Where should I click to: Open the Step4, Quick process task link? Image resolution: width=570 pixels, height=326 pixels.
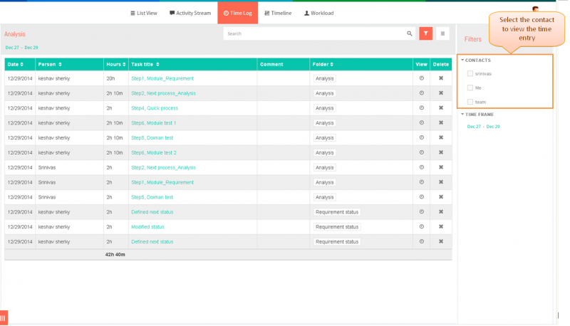155,108
